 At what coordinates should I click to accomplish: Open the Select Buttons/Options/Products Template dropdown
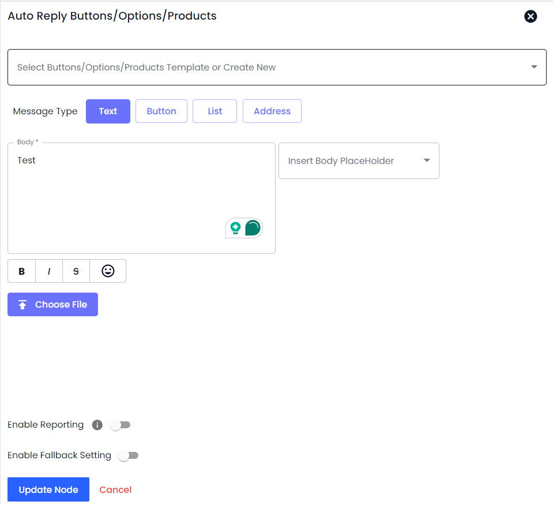click(x=277, y=68)
